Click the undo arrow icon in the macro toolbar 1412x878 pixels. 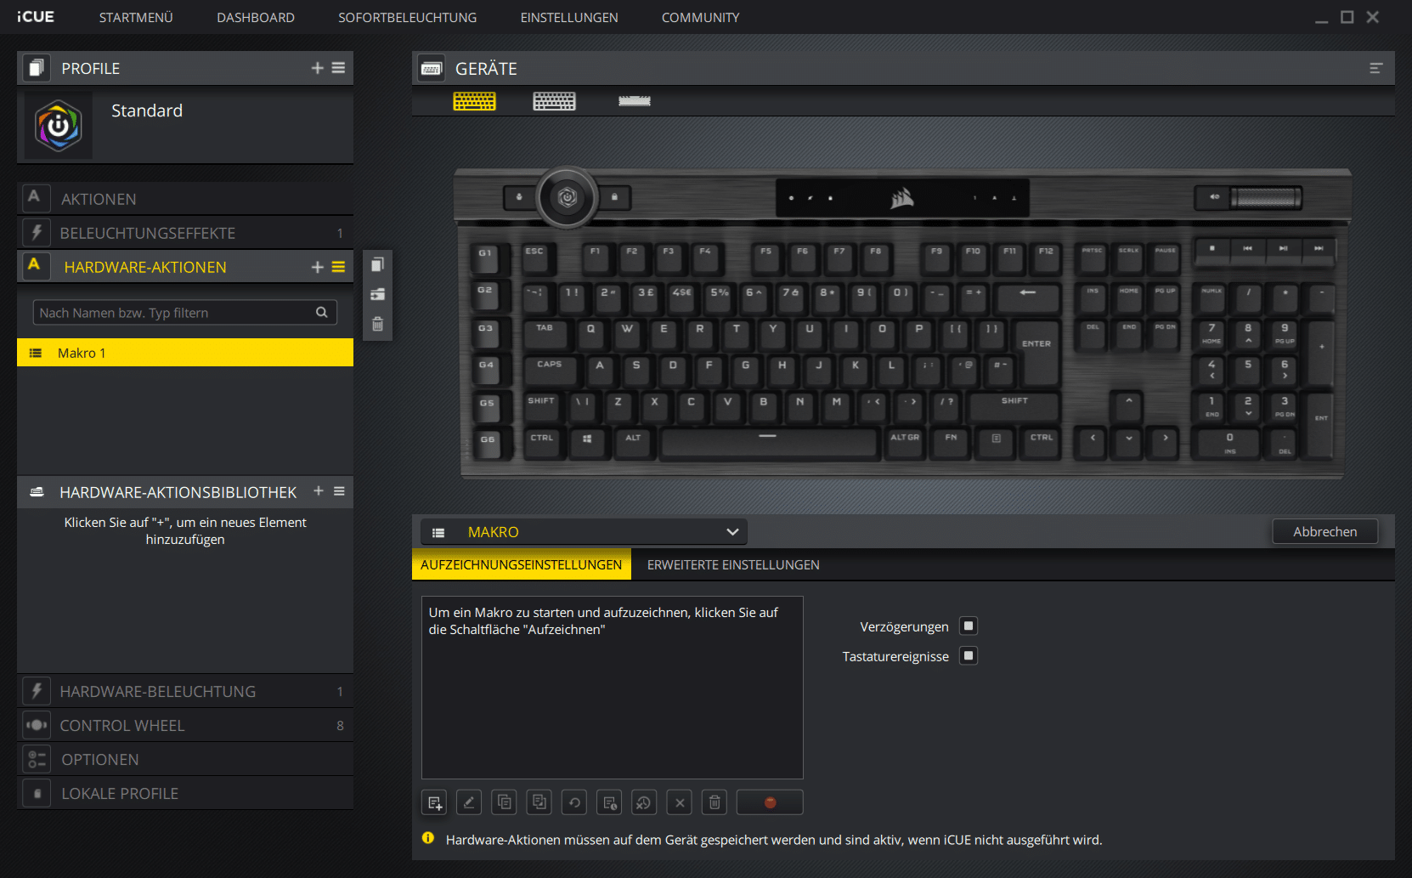[x=574, y=802]
